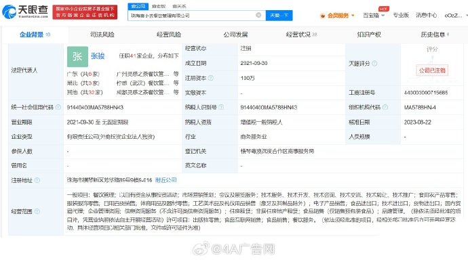Select the 查公司 search tab
468x260 pixels.
138,6
